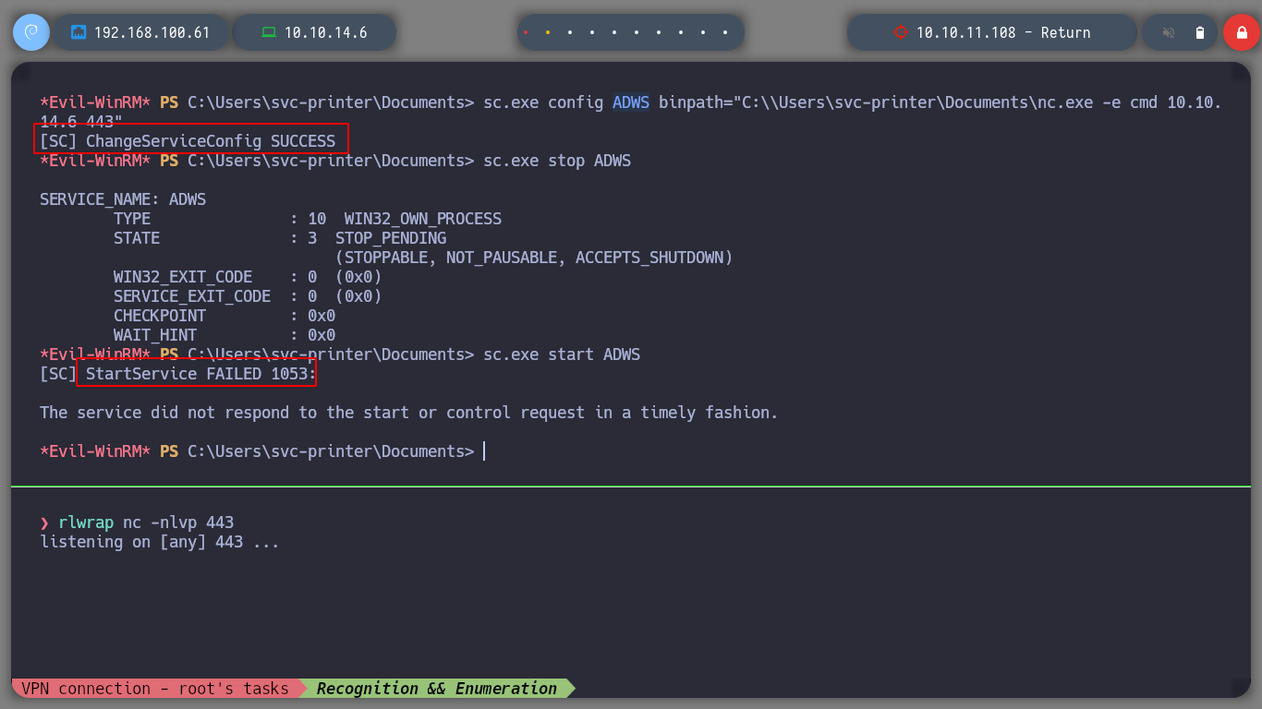
Task: Click the 10.10.14.6 VPN address label
Action: pyautogui.click(x=326, y=32)
